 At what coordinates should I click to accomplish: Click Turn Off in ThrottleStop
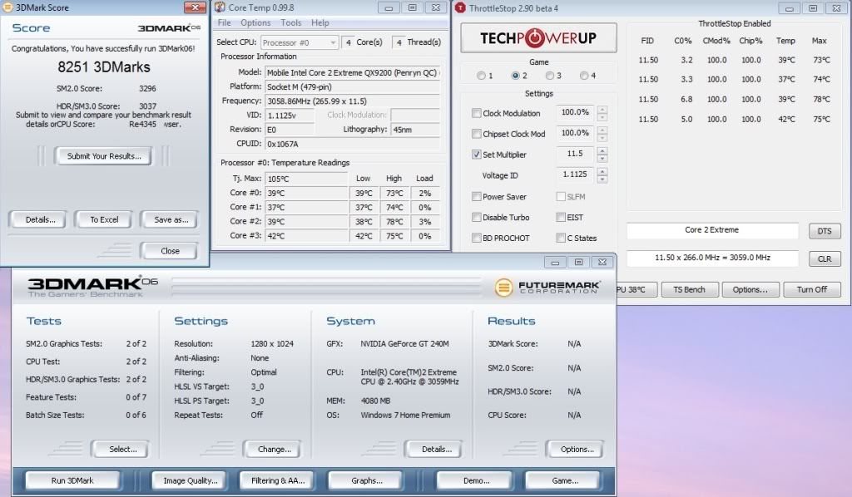point(812,290)
